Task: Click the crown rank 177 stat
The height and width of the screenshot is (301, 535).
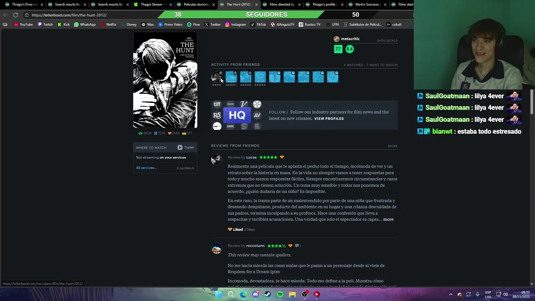Action: [x=187, y=133]
